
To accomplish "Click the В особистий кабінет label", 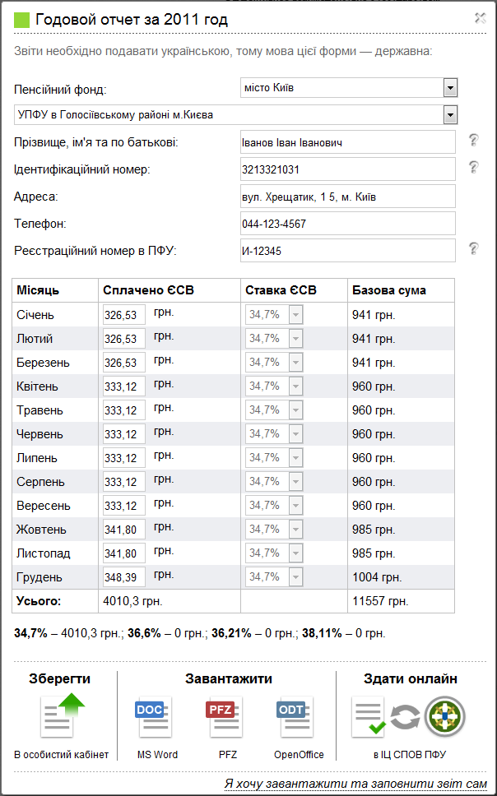I will [x=62, y=754].
